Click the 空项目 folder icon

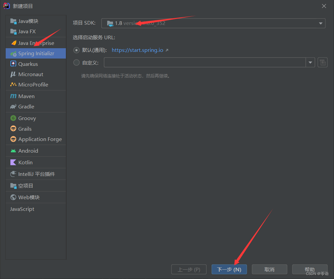point(13,186)
